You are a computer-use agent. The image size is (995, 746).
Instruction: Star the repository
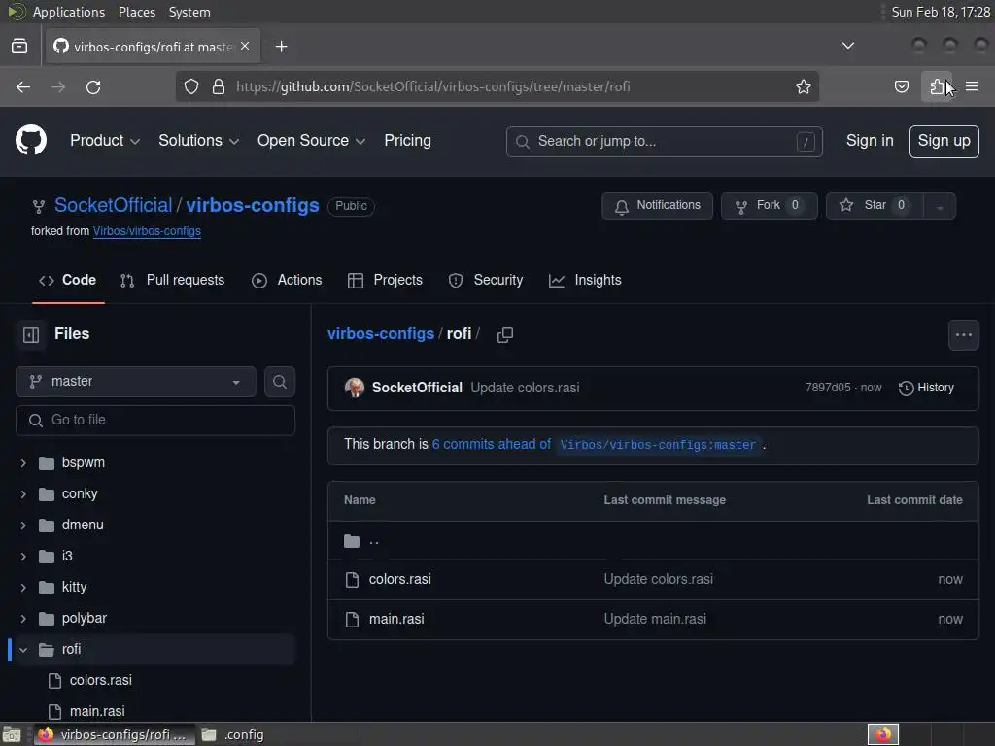coord(875,206)
